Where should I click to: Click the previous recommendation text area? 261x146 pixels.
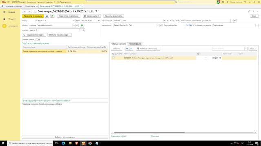pyautogui.click(x=65, y=118)
